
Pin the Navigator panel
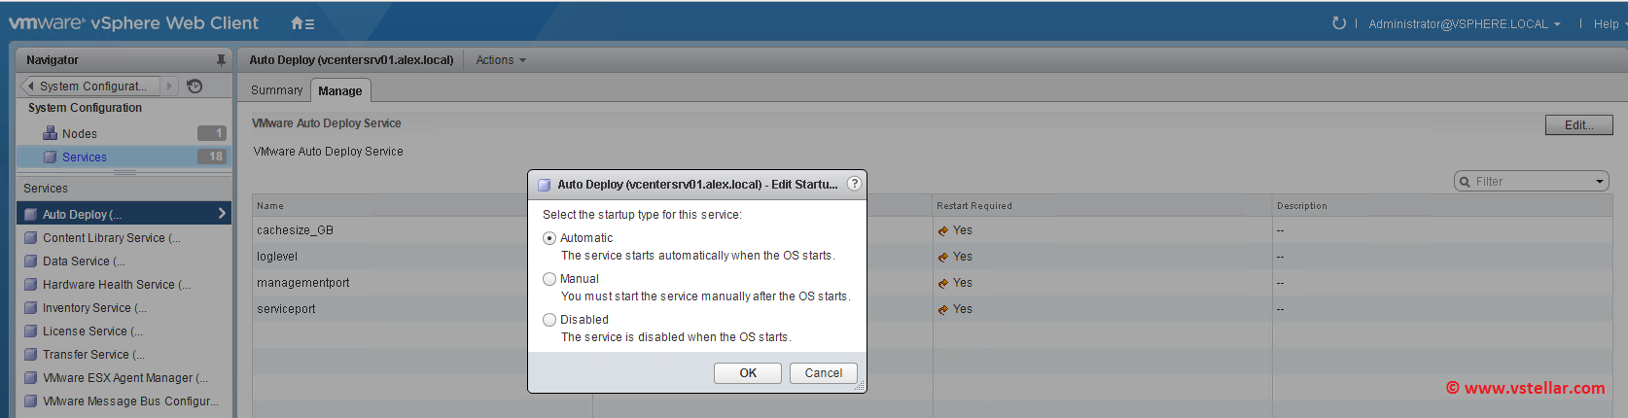[x=221, y=60]
